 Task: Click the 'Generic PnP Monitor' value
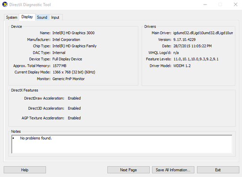69,79
